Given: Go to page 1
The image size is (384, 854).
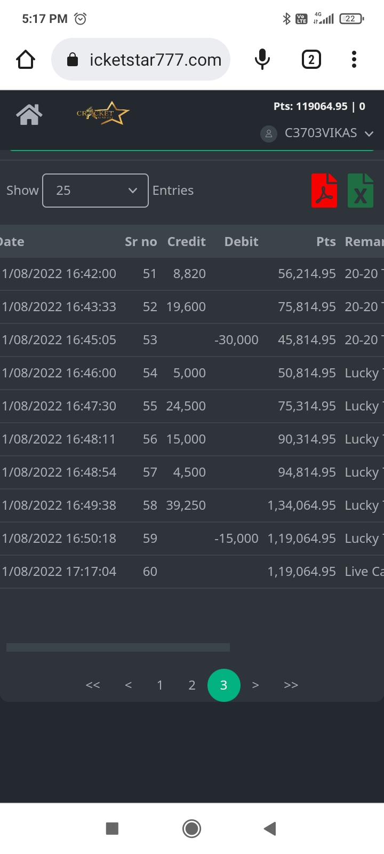Looking at the screenshot, I should [159, 685].
